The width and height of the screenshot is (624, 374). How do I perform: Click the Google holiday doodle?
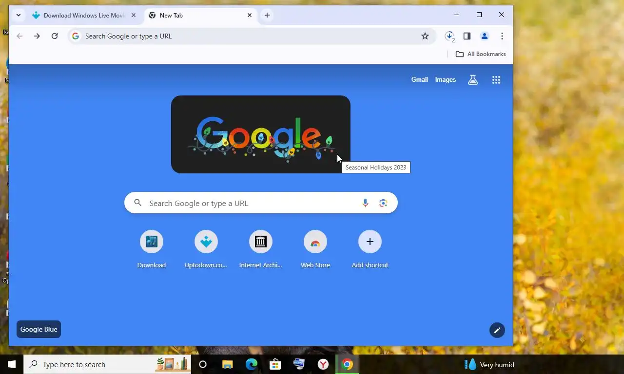point(261,134)
